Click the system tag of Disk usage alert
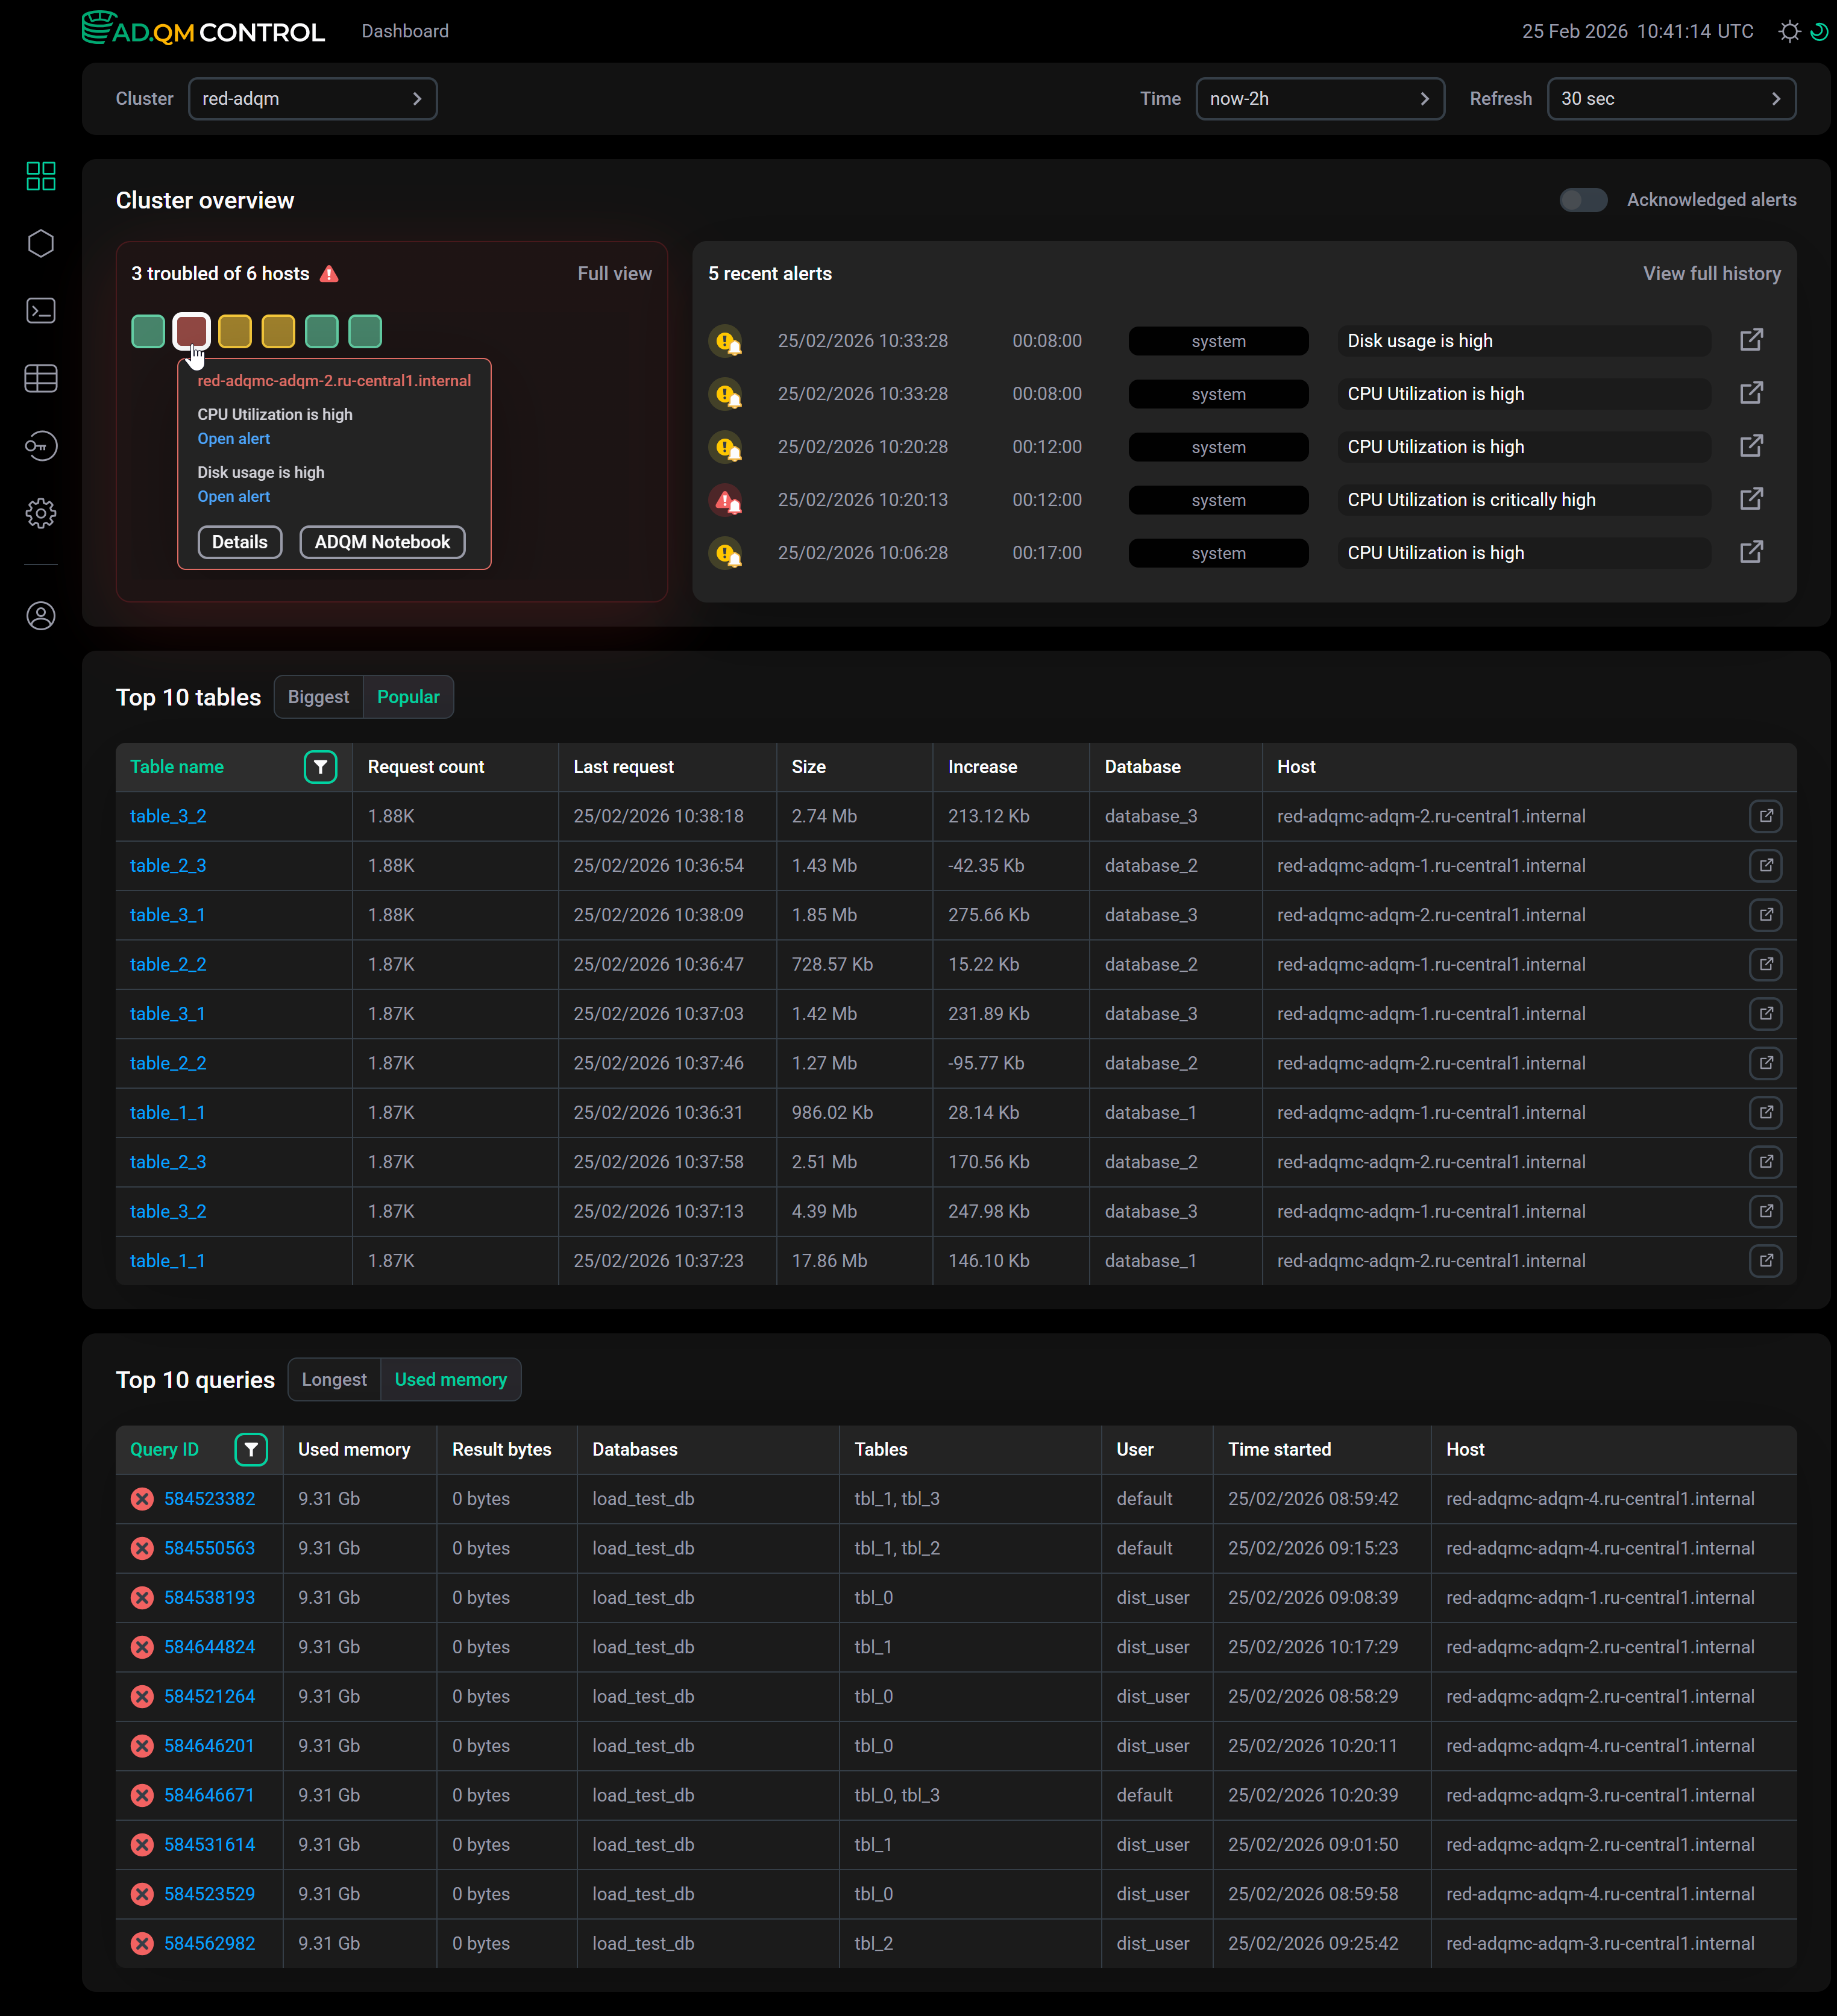The height and width of the screenshot is (2016, 1837). (1219, 340)
